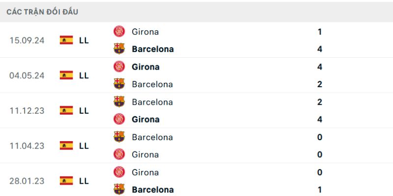Click Barcelona crest in 28.01.23 match

(x=119, y=189)
